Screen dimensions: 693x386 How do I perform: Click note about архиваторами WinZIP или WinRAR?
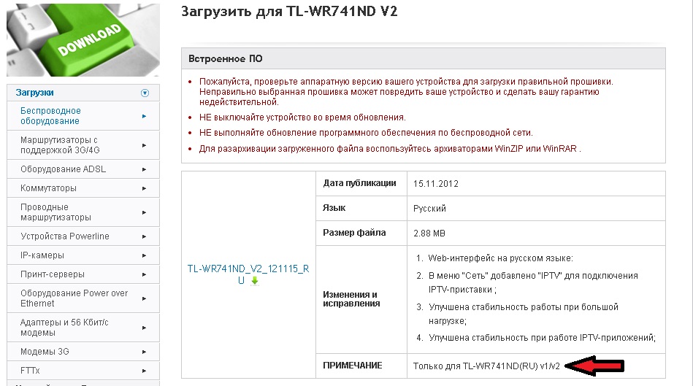(390, 149)
